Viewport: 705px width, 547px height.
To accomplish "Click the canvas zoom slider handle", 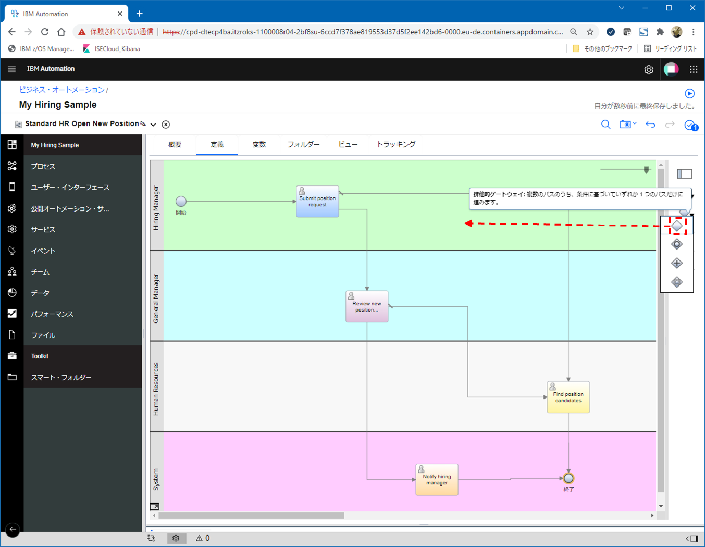I will coord(647,170).
